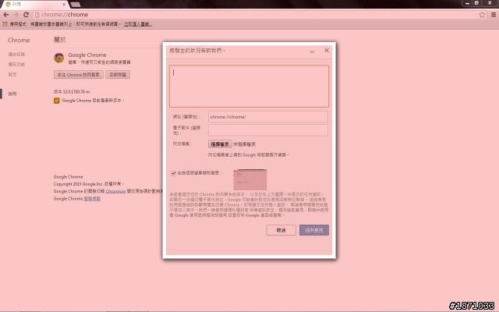Go back with the browser back arrow
Image resolution: width=499 pixels, height=312 pixels.
5,15
